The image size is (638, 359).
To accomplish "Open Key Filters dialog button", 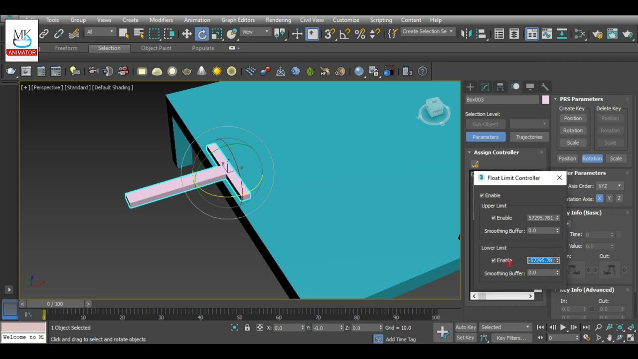I will [511, 338].
